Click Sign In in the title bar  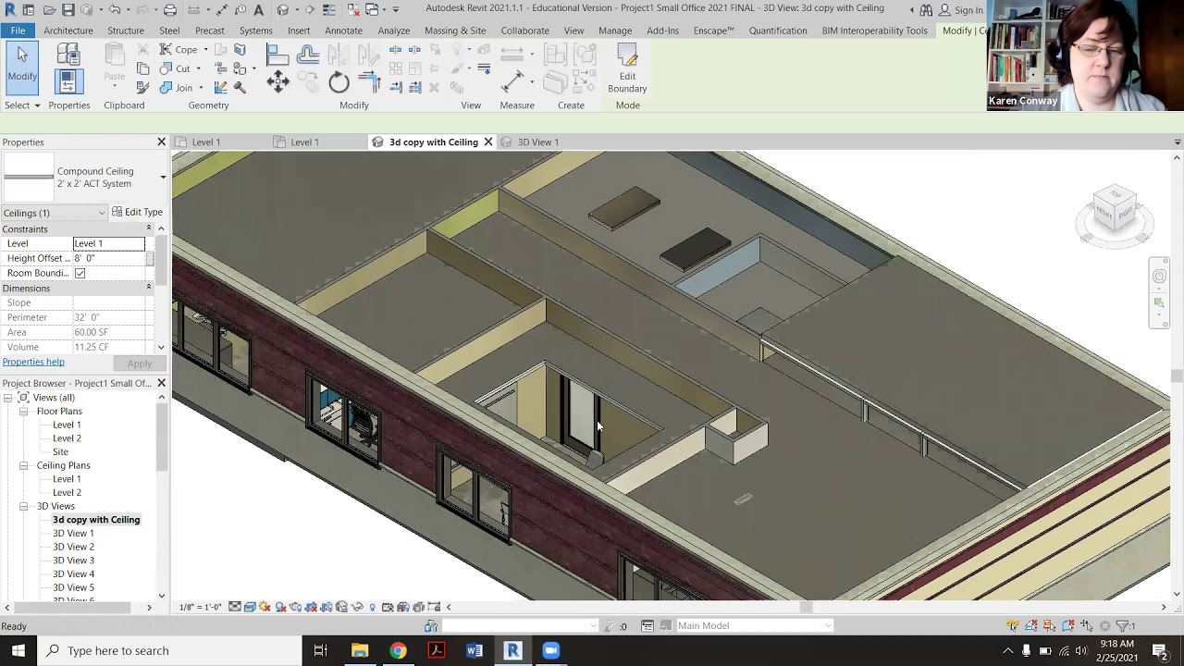[x=960, y=10]
